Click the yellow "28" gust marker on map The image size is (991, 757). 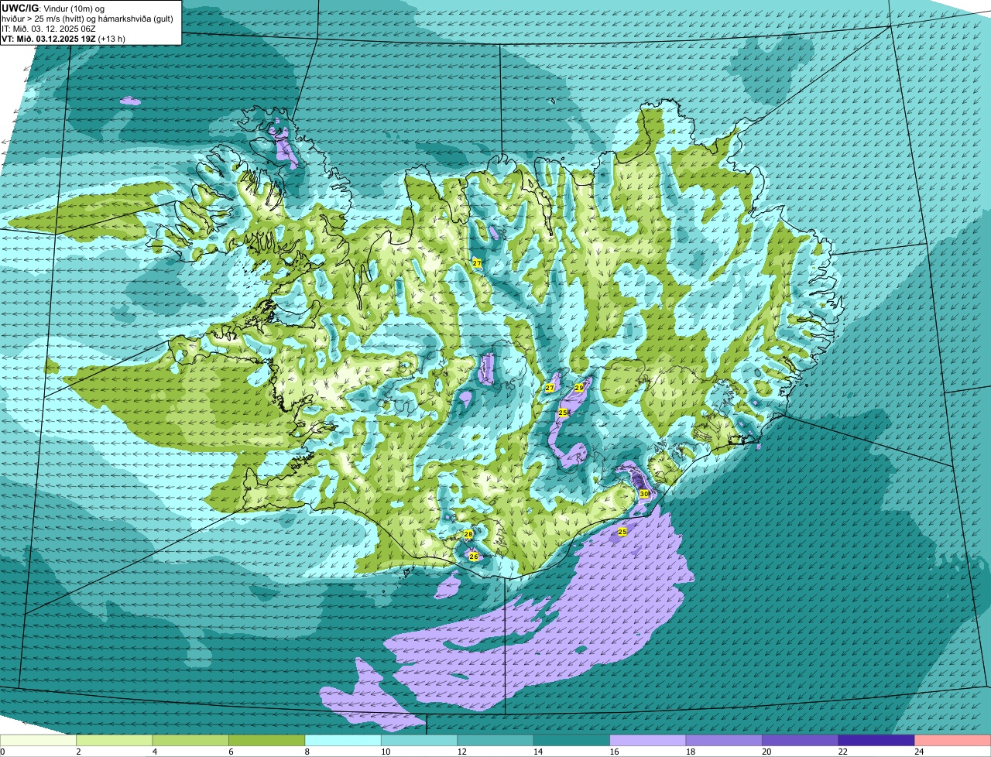tap(468, 535)
